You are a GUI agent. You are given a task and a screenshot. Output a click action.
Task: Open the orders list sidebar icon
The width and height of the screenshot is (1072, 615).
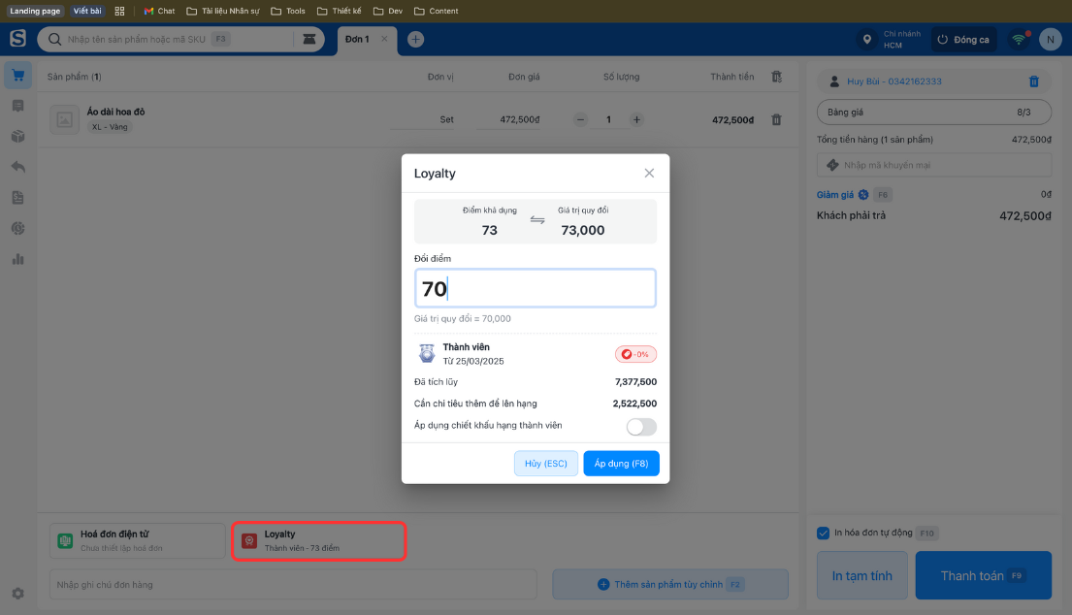[17, 106]
